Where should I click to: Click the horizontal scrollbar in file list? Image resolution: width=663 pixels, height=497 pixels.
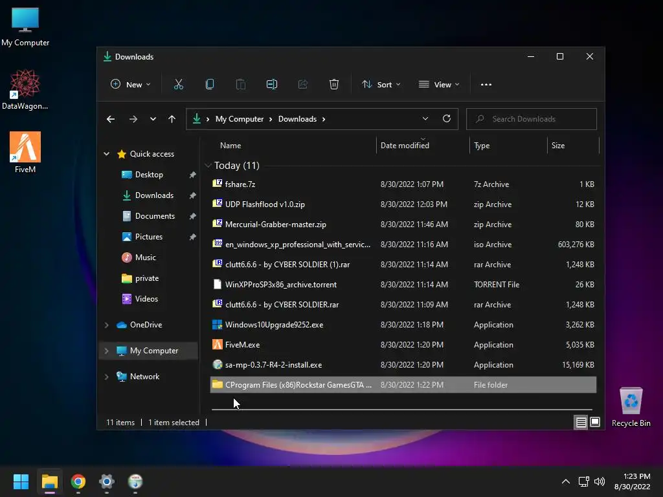pyautogui.click(x=401, y=409)
